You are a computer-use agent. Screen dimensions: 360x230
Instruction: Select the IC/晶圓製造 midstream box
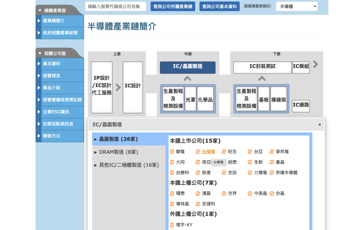[187, 67]
